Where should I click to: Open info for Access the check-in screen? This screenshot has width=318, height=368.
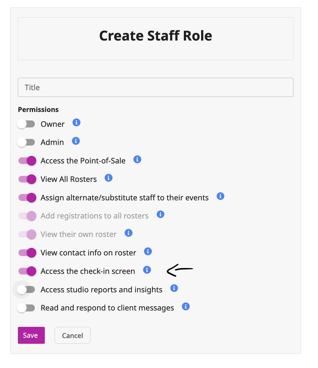147,270
